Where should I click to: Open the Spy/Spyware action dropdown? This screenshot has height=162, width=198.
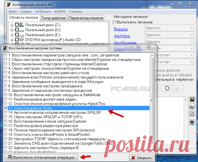169,42
